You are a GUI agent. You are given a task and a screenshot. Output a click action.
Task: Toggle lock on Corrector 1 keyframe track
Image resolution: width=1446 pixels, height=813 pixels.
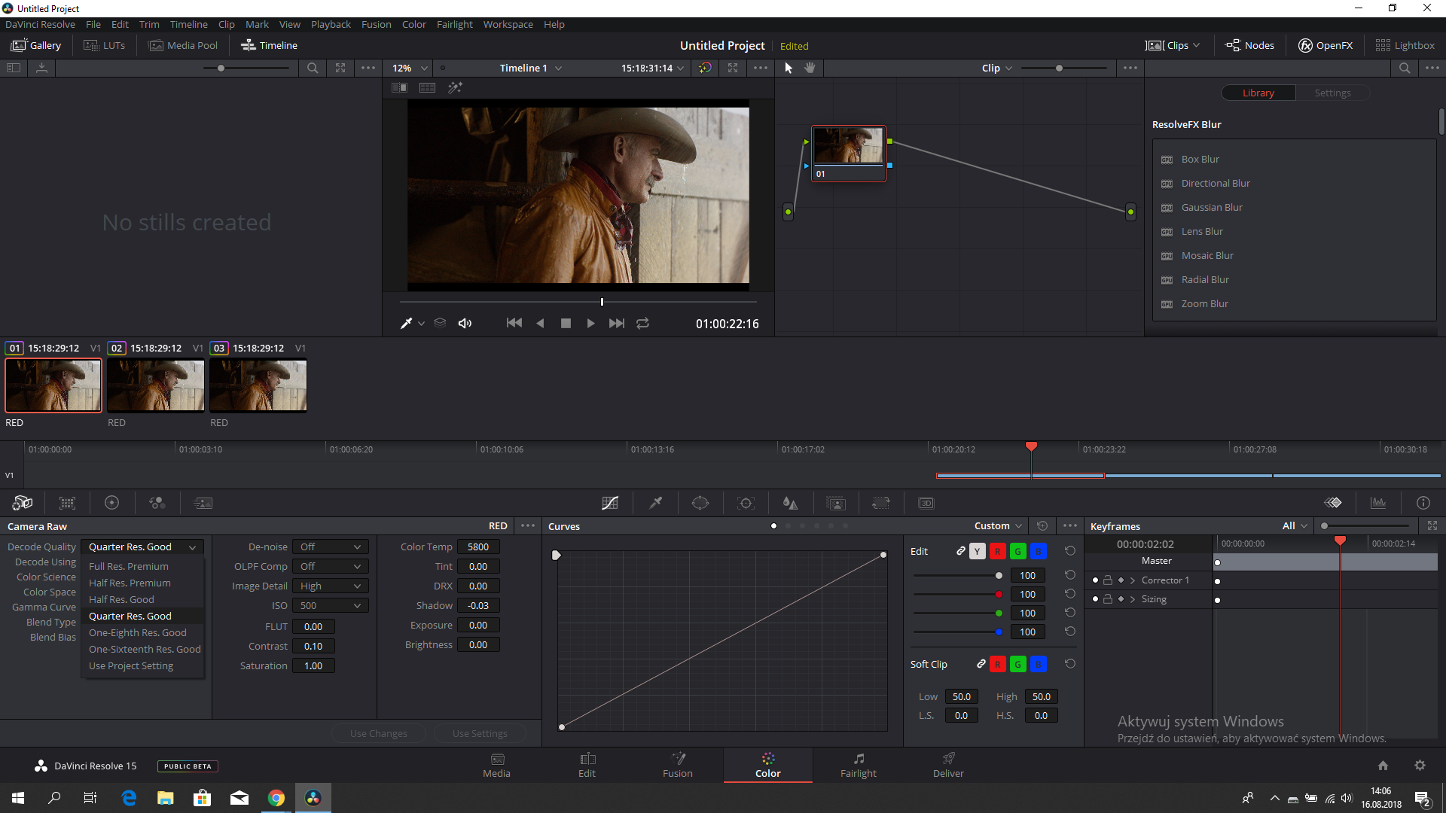1108,580
